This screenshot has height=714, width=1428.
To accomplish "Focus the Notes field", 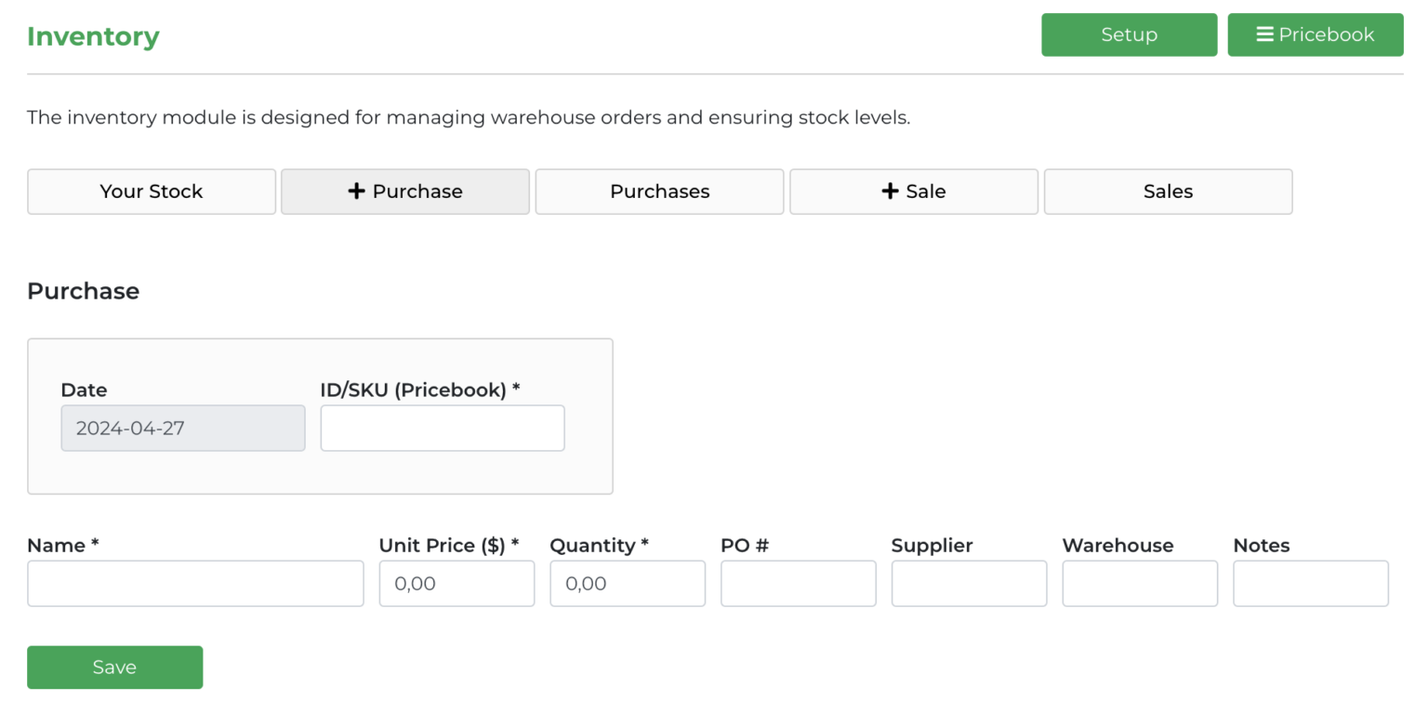I will pos(1310,583).
